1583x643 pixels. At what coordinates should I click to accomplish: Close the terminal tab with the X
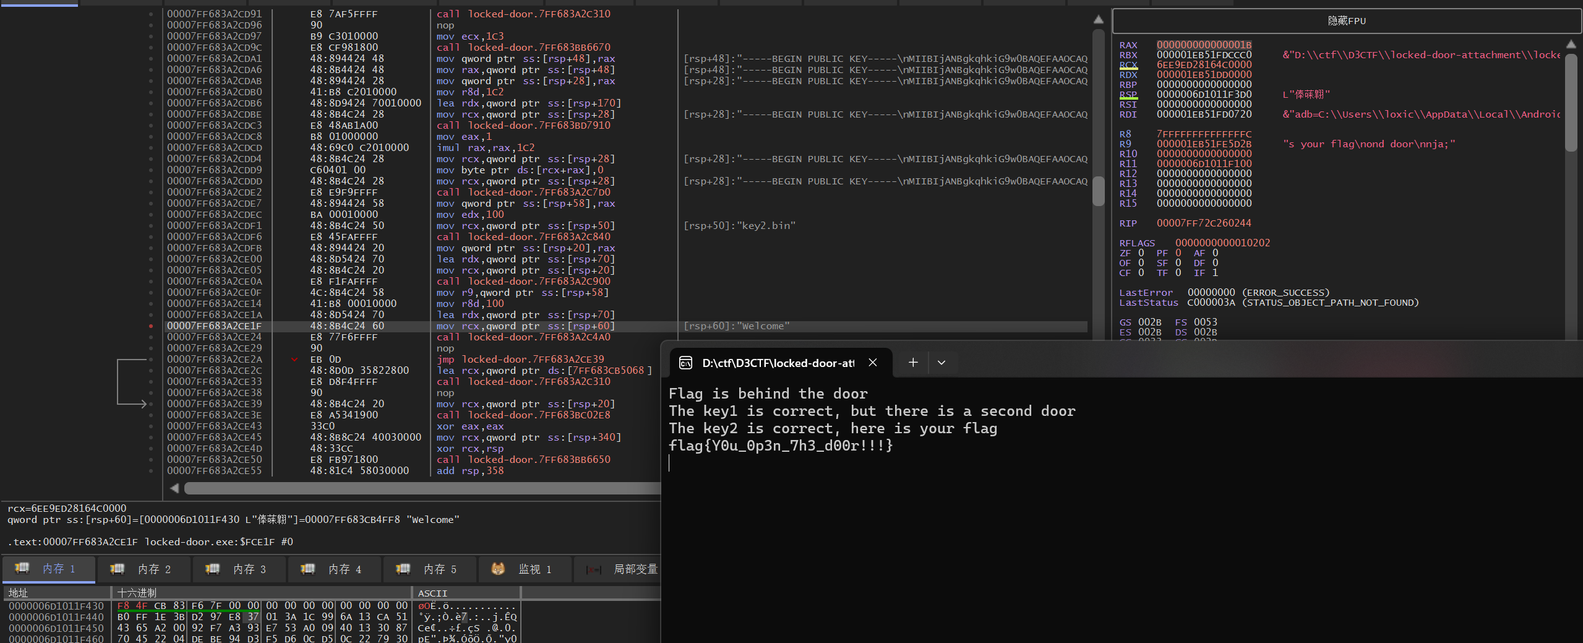tap(872, 363)
